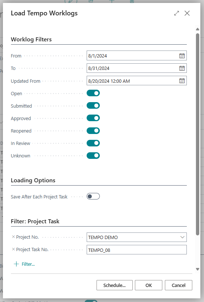Close the Load Tempo Worklogs dialog
Image resolution: width=204 pixels, height=302 pixels.
pos(187,13)
